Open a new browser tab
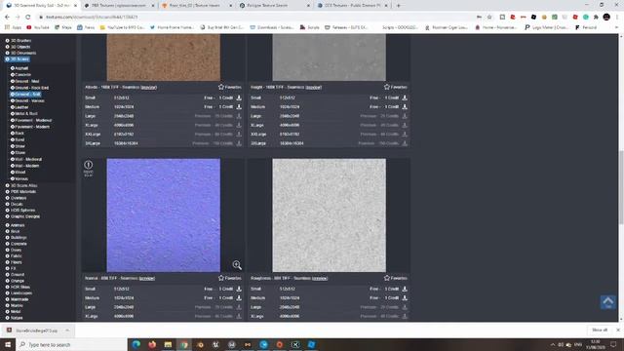 coord(399,6)
